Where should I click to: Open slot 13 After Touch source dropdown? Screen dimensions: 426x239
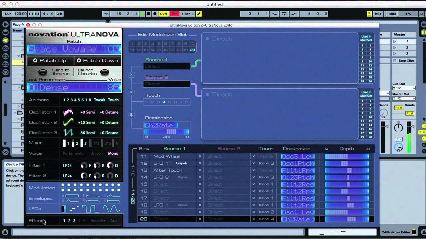(173, 170)
